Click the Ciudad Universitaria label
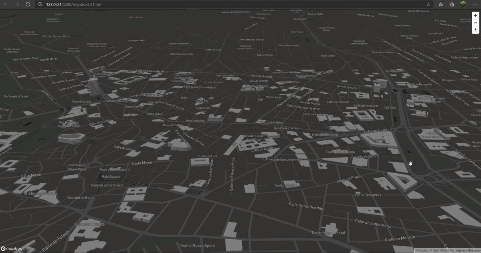The height and width of the screenshot is (253, 481). (57, 36)
